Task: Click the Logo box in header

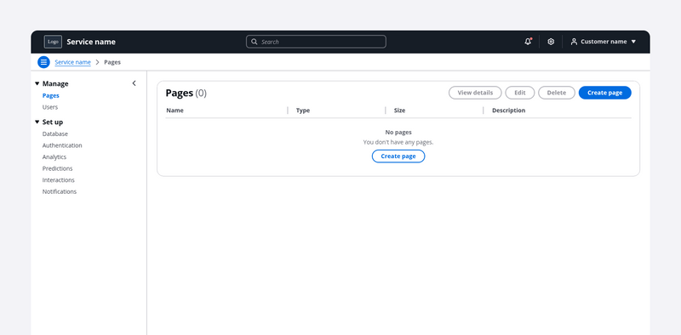Action: (x=53, y=42)
